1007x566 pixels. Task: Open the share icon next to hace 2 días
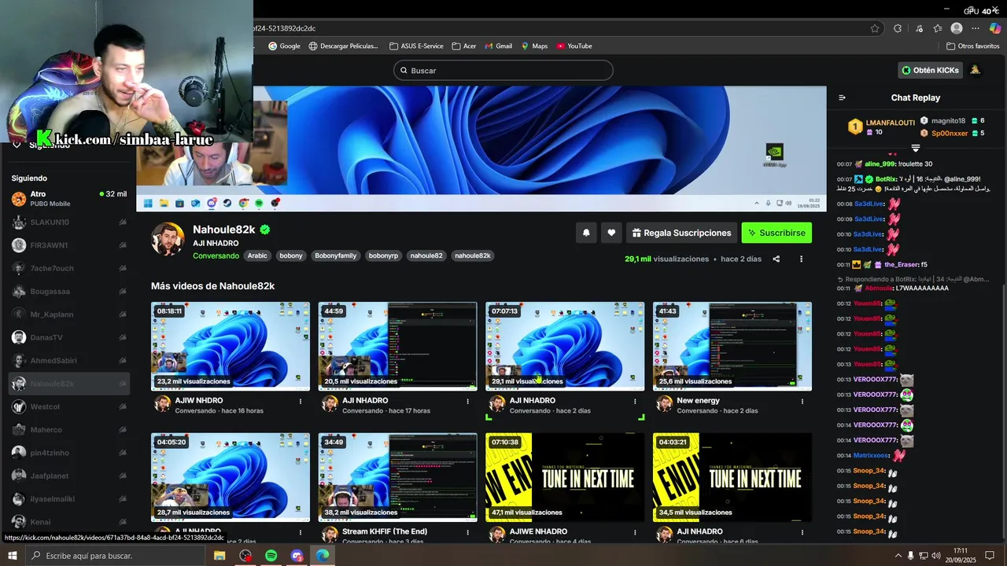pyautogui.click(x=776, y=259)
